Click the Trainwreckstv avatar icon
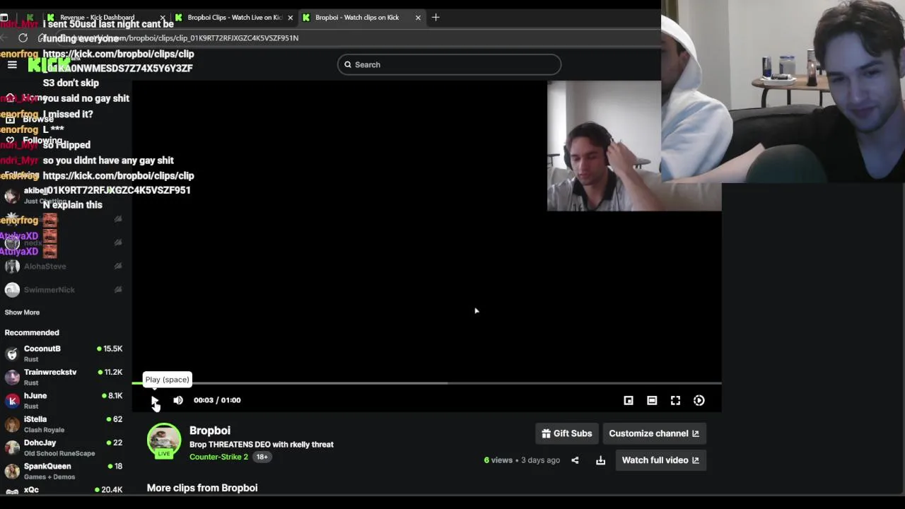905x509 pixels. coord(12,377)
